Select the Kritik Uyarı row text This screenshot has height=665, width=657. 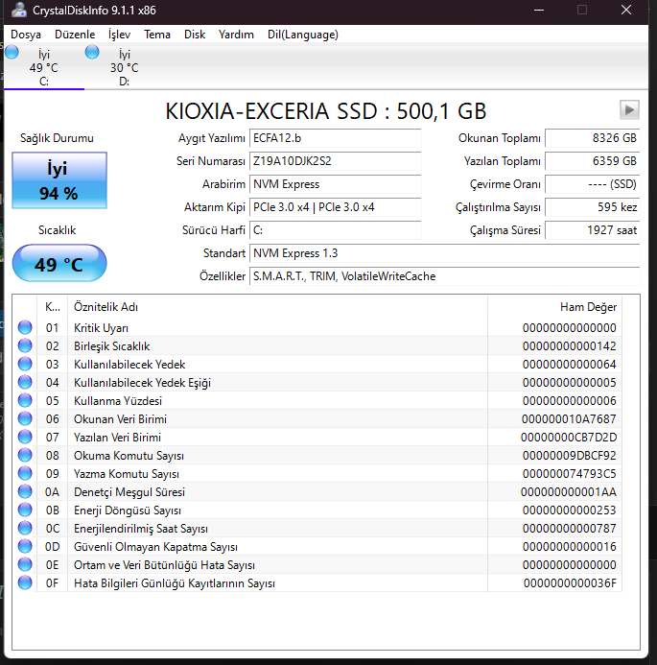coord(101,328)
